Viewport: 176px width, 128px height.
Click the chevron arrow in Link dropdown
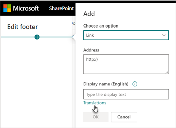pos(164,35)
